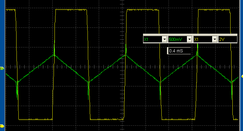Open the yellow channel X1 probe dropdown
This screenshot has height=131, width=243.
(215, 39)
